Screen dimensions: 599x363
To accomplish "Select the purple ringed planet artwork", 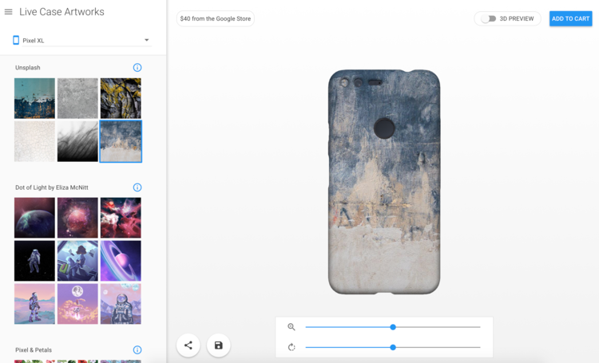I will pyautogui.click(x=121, y=261).
